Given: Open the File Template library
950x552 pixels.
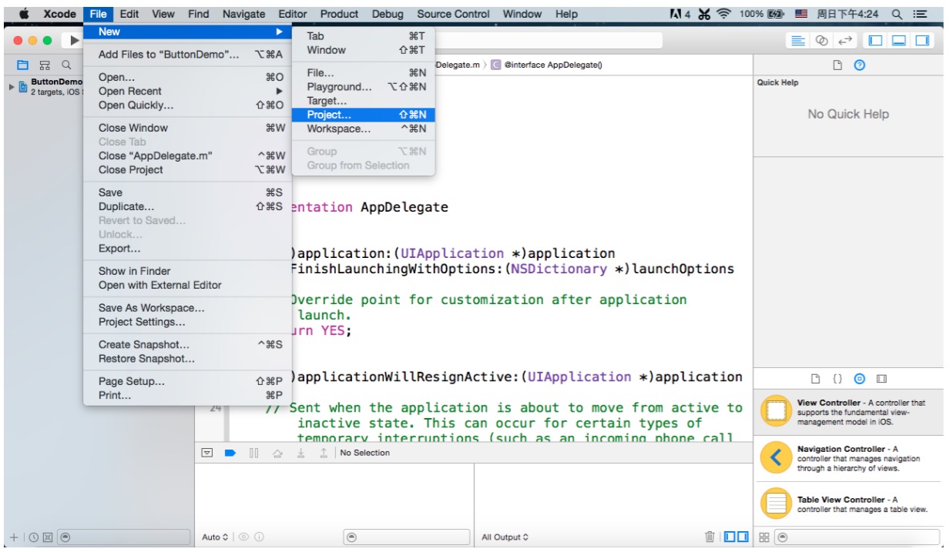Looking at the screenshot, I should (816, 379).
